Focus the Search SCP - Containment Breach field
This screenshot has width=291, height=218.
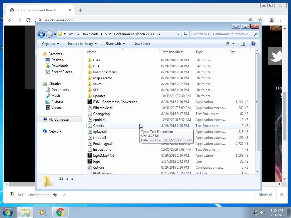[x=222, y=34]
